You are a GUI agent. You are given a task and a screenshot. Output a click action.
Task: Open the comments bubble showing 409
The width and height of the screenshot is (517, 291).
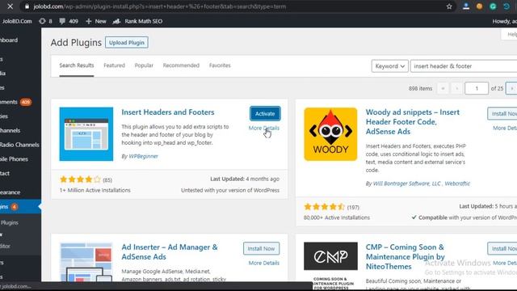click(x=69, y=21)
